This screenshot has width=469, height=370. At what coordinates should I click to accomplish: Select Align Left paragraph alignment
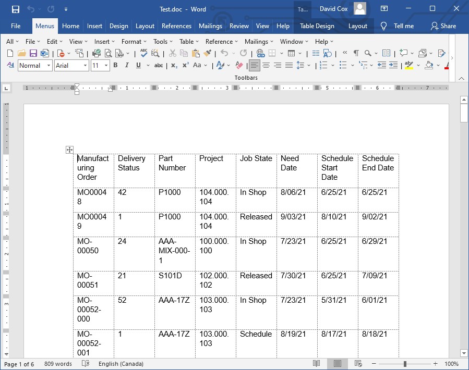pos(254,65)
